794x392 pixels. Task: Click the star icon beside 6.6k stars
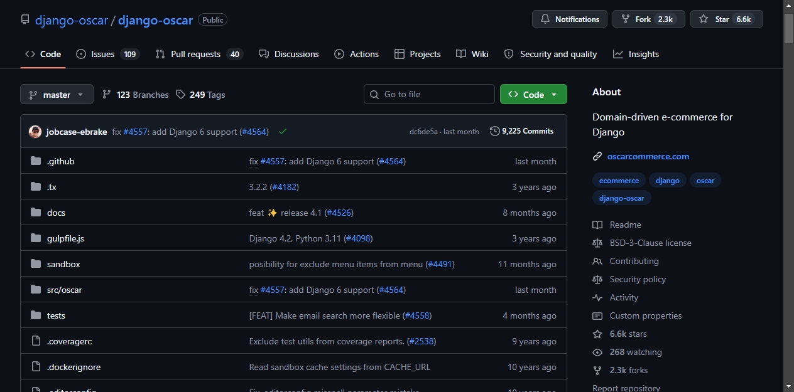[597, 334]
